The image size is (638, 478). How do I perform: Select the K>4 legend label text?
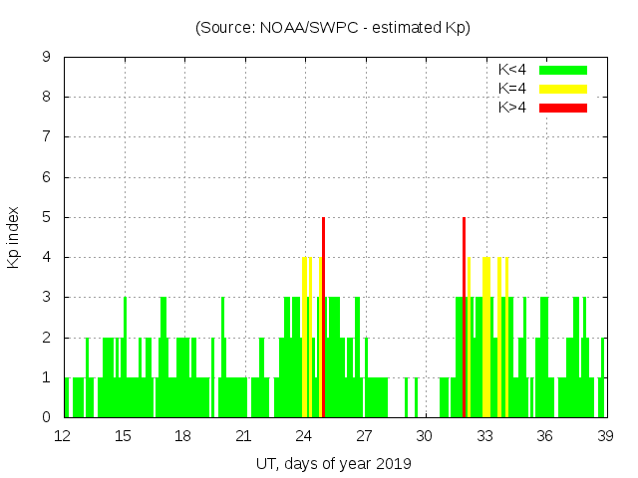click(513, 107)
